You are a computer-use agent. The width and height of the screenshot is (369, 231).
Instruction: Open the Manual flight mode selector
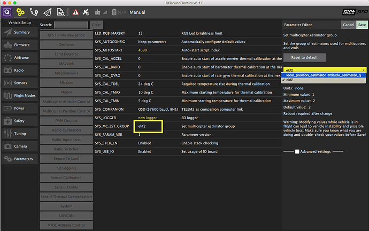(x=137, y=12)
